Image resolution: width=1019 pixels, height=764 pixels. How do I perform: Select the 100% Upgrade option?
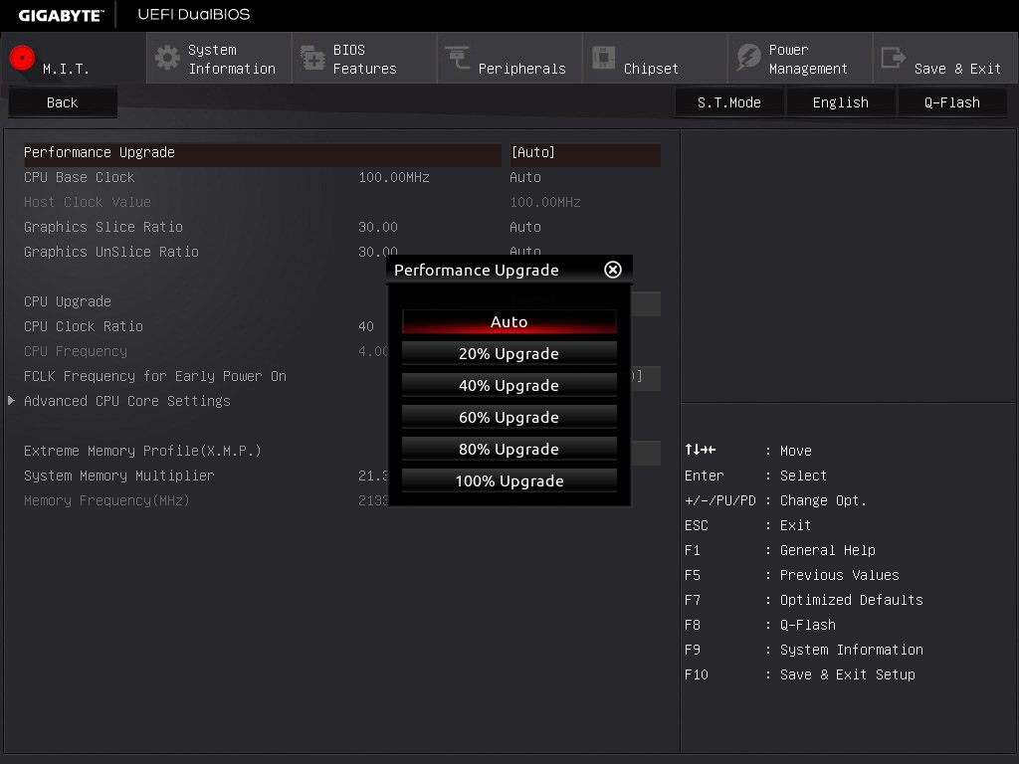(509, 480)
